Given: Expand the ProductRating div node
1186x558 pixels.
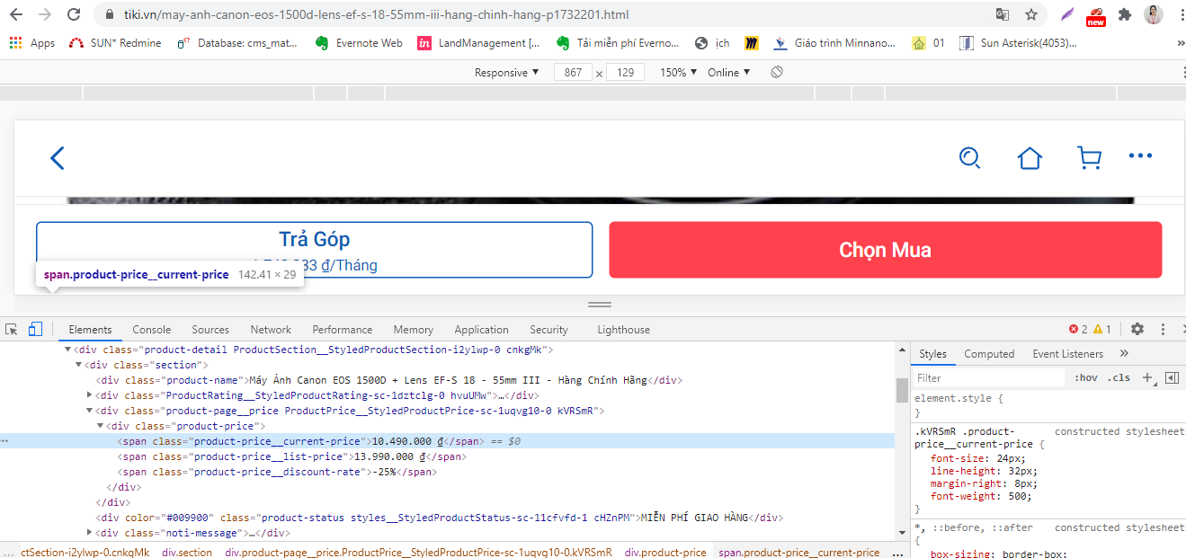Looking at the screenshot, I should click(89, 395).
